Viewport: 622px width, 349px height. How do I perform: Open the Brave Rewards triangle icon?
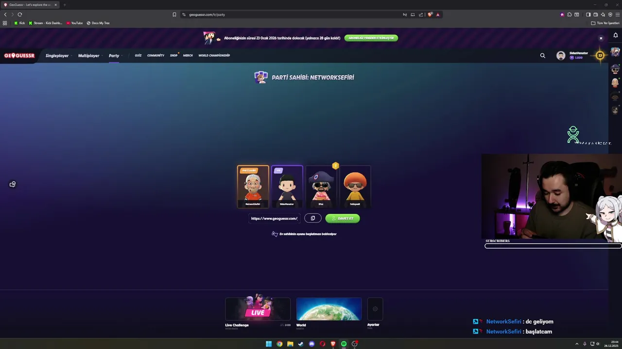coord(438,15)
